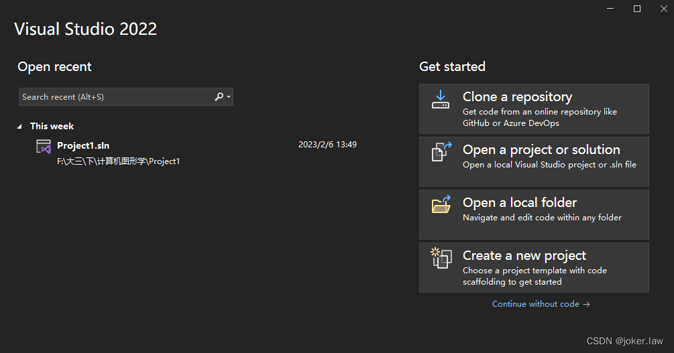
Task: Click the This week group label
Action: coord(52,126)
